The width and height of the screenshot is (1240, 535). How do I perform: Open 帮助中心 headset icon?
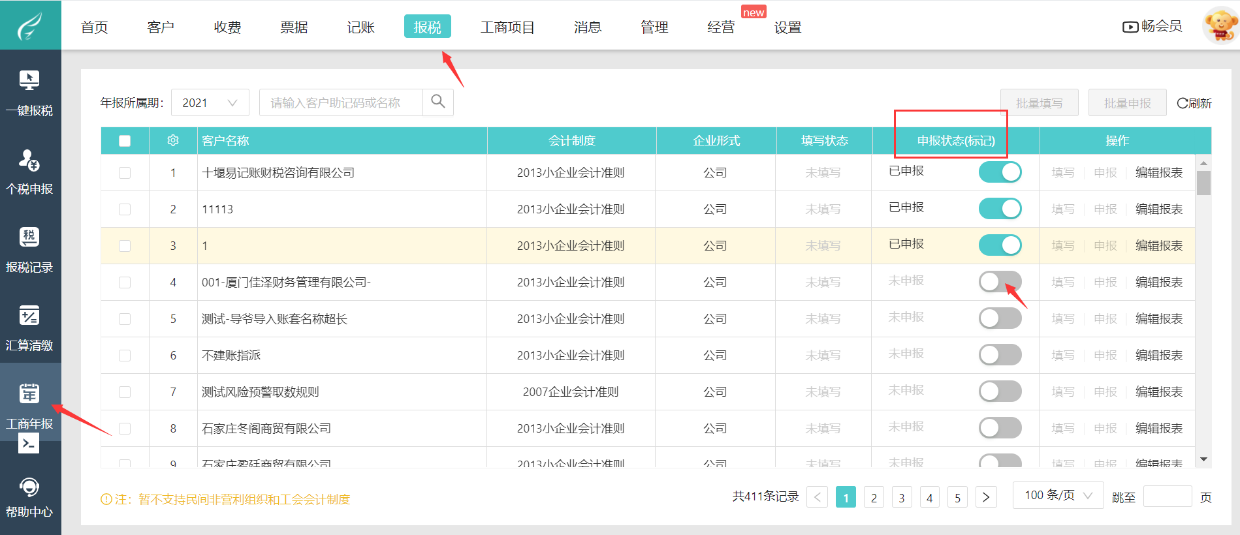(29, 487)
